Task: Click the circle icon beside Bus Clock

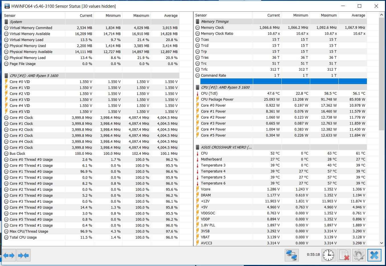Action: [6, 153]
